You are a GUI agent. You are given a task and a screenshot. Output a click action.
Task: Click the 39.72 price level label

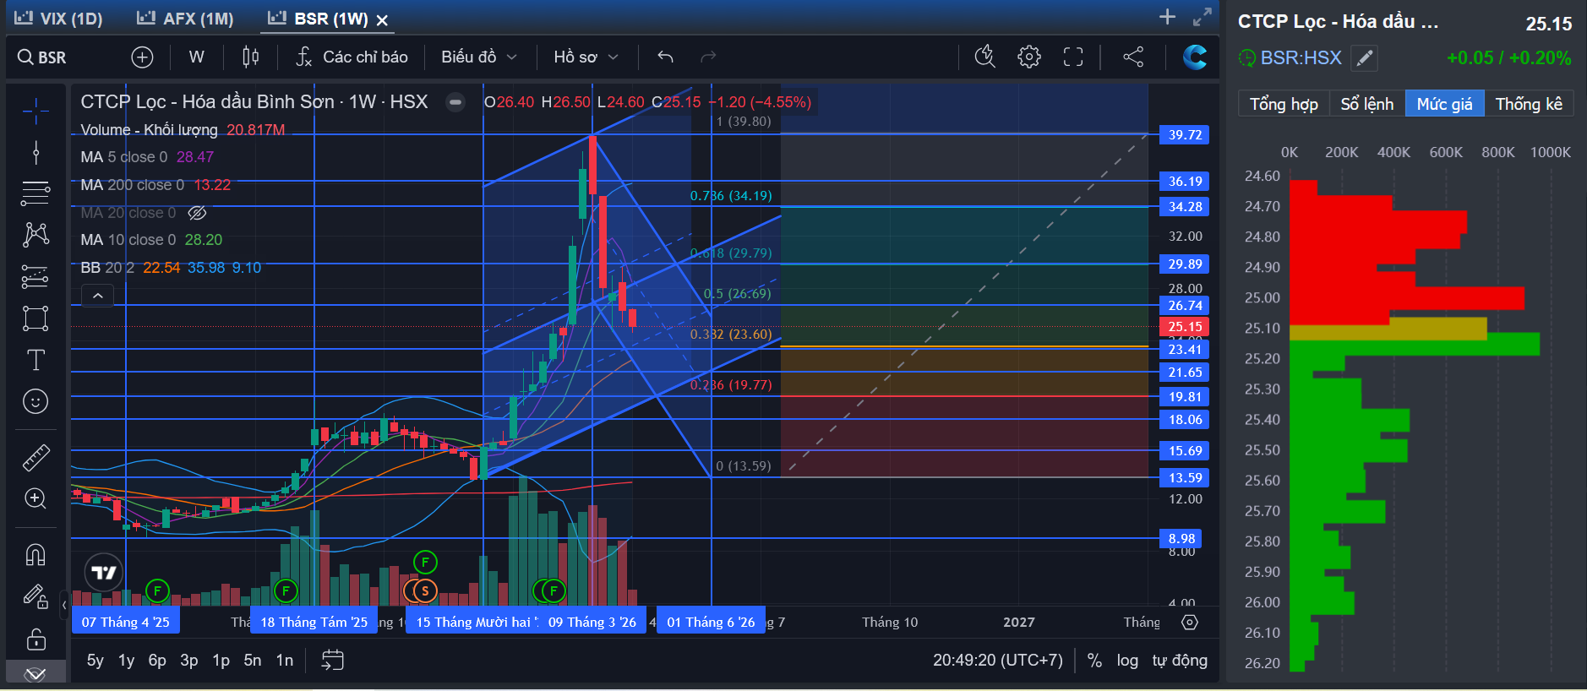click(1185, 135)
